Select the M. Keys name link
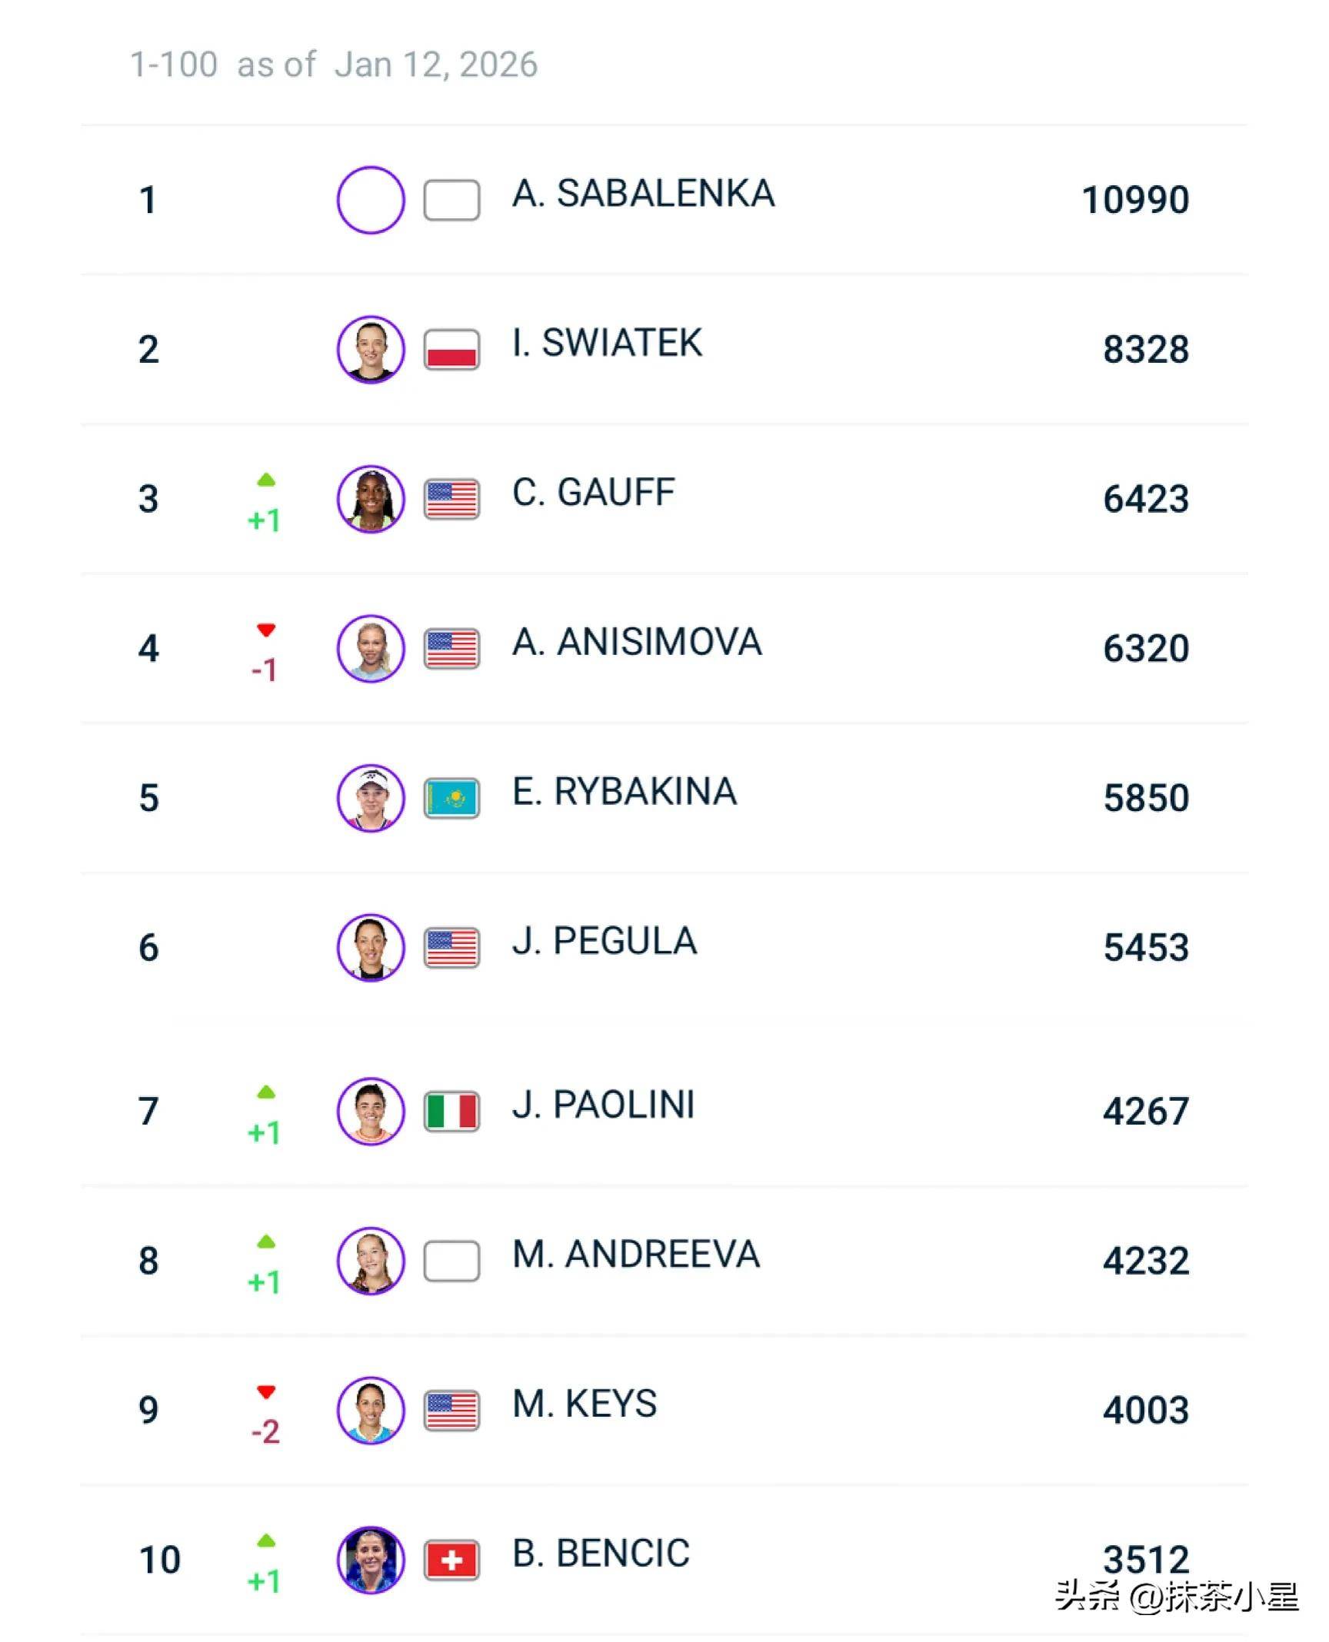This screenshot has height=1642, width=1329. point(585,1404)
